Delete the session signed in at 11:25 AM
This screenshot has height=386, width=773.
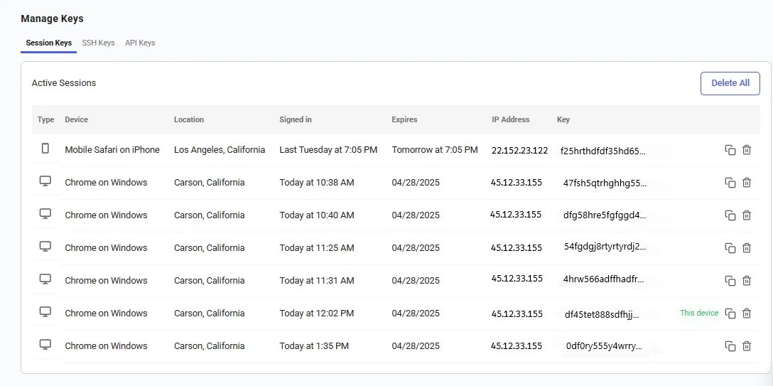click(747, 247)
